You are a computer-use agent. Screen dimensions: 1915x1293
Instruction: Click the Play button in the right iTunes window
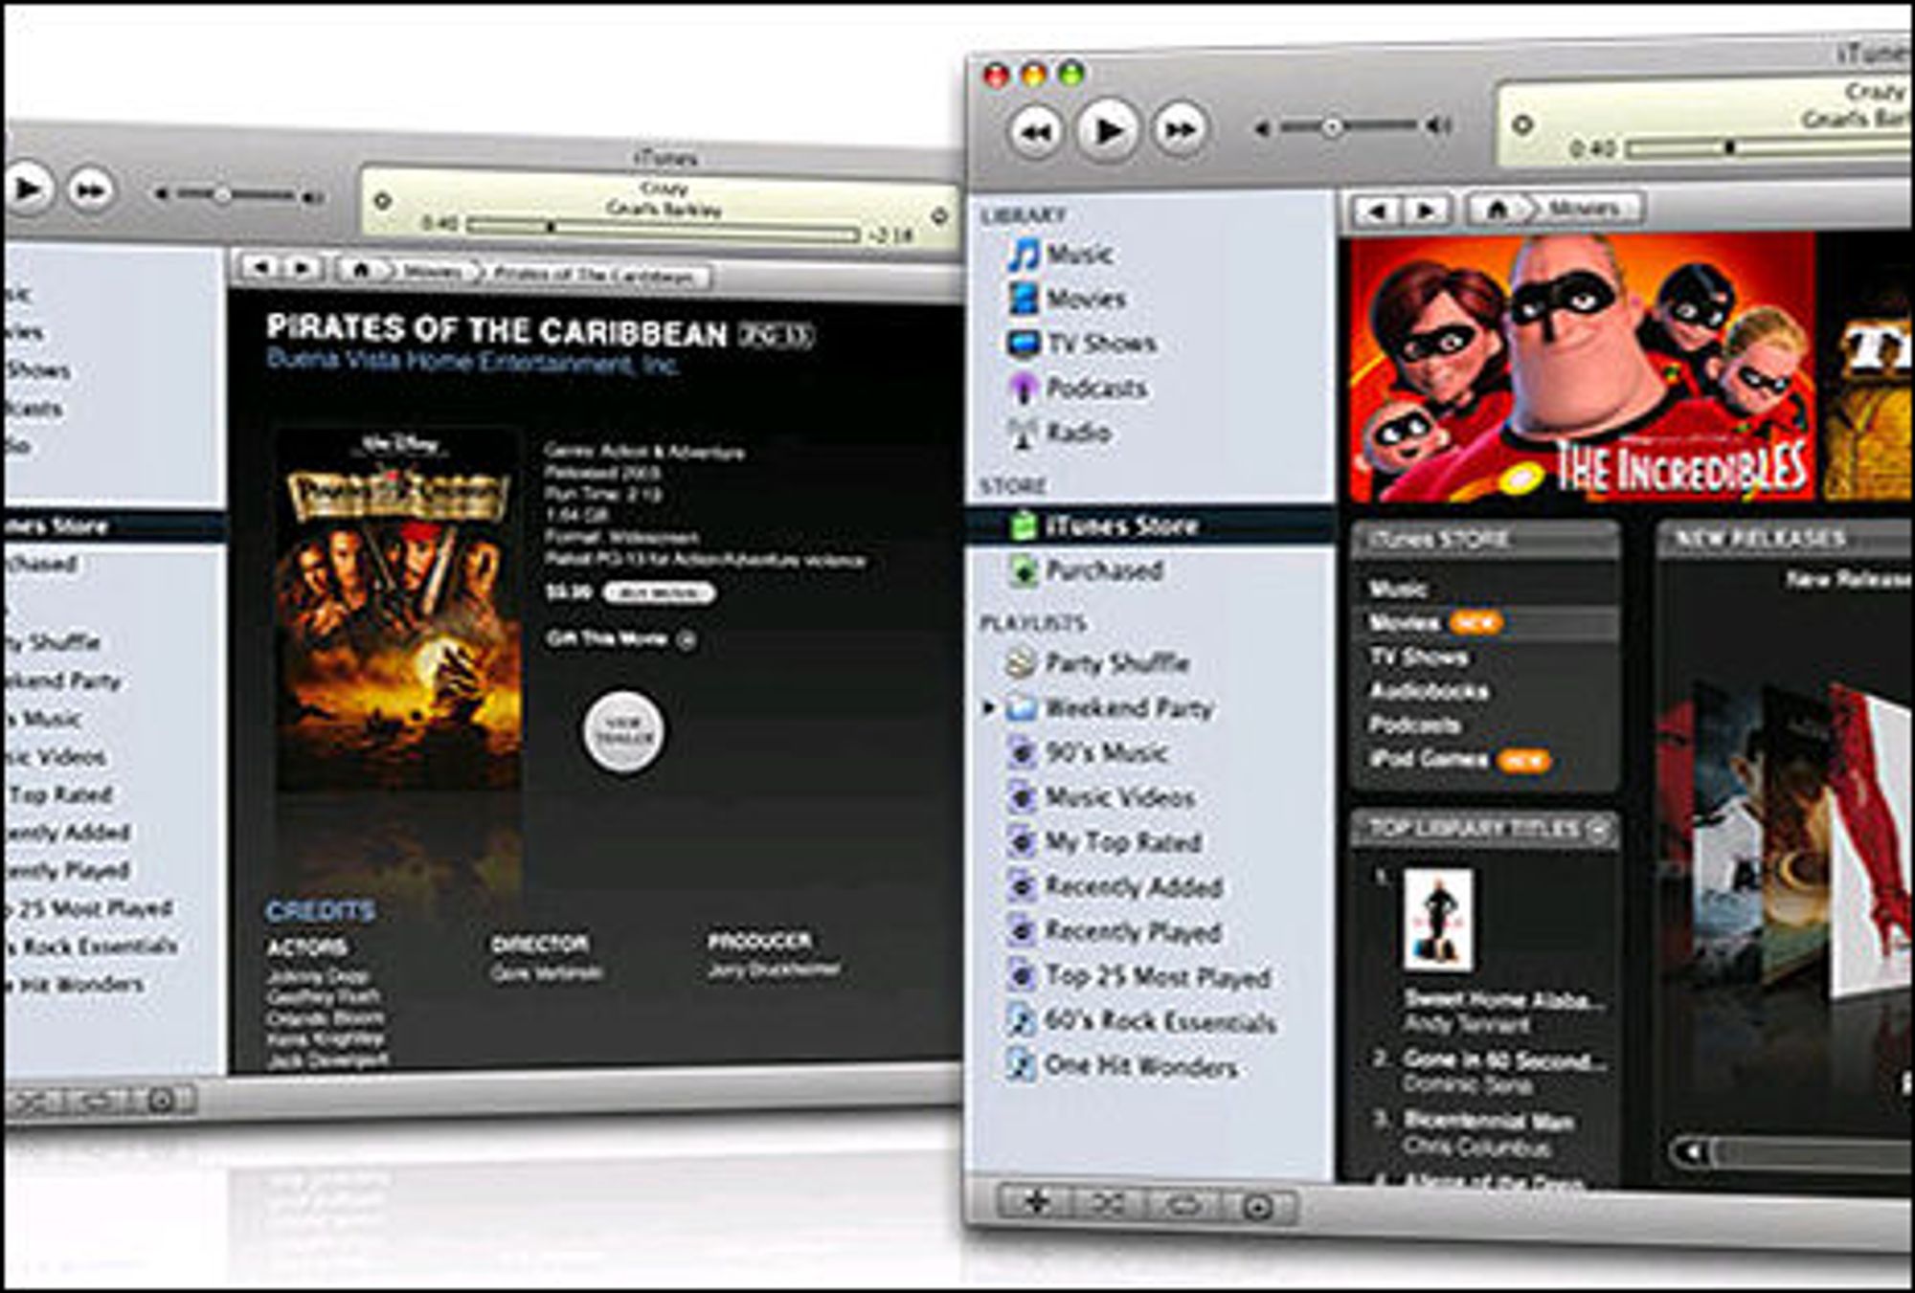1108,129
